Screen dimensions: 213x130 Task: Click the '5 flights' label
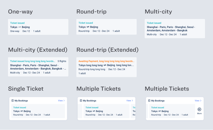point(62,61)
